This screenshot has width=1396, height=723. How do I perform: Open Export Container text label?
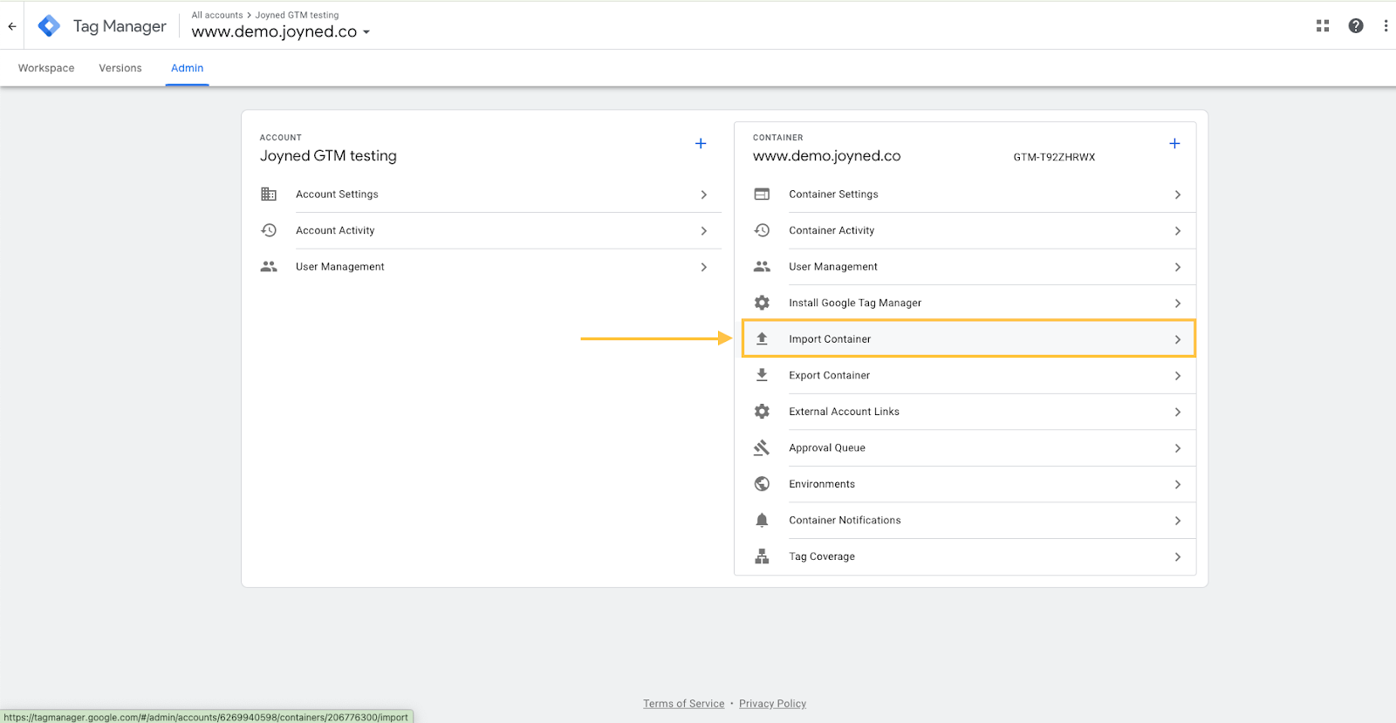tap(830, 375)
